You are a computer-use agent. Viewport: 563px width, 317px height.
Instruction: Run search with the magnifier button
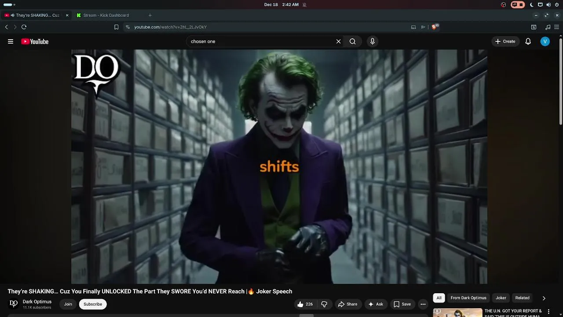coord(353,41)
